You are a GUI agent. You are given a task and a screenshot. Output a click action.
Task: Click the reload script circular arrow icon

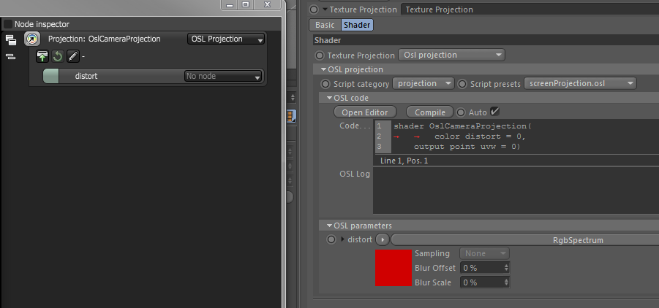pyautogui.click(x=58, y=56)
